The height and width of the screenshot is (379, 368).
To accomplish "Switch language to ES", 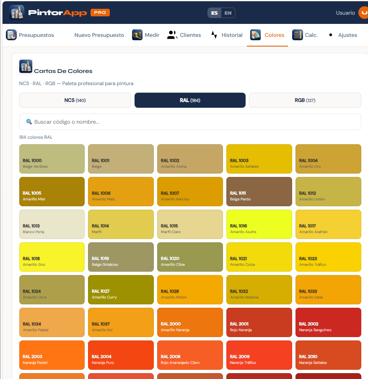I will click(x=214, y=13).
